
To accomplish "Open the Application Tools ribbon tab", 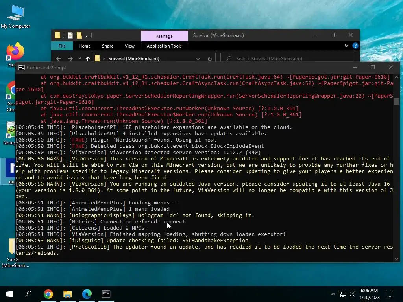I will pos(164,46).
